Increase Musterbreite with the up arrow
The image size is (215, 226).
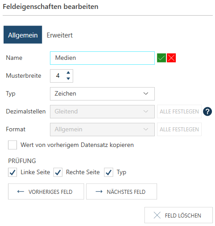[x=68, y=73]
